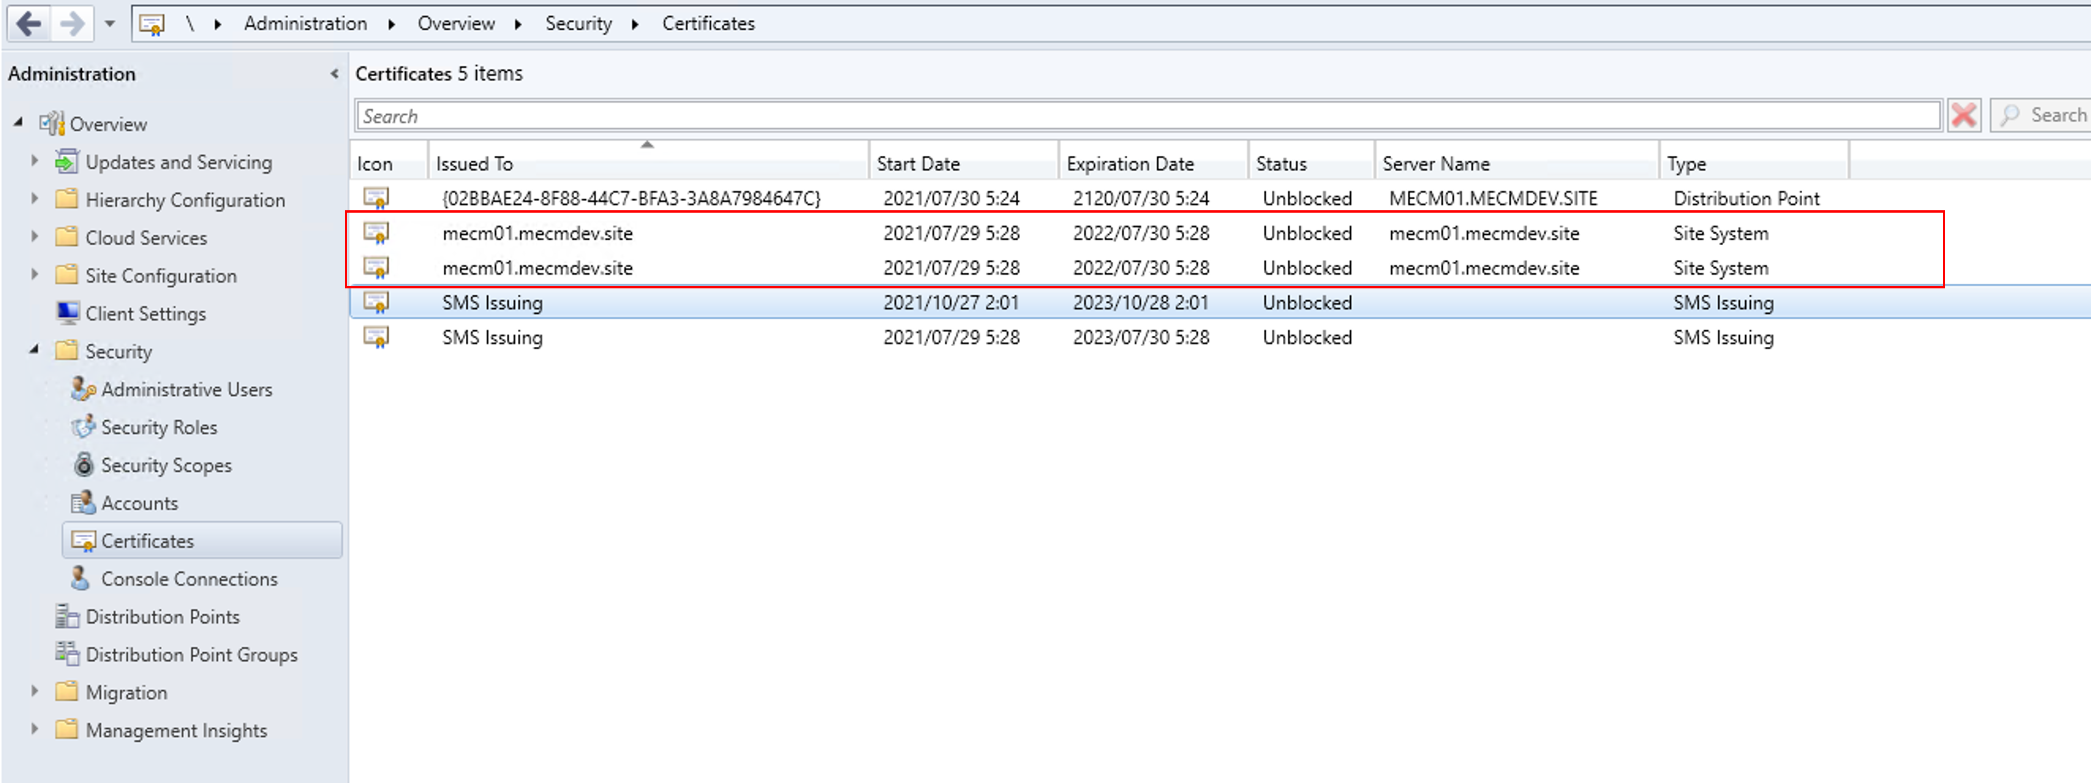Expand Updates and Servicing node

(34, 160)
